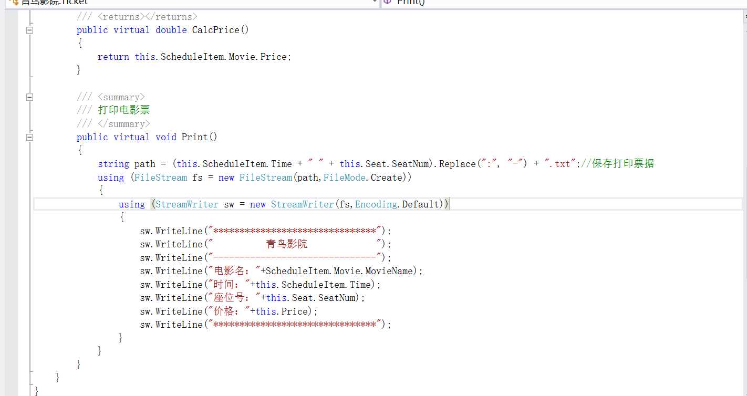This screenshot has width=747, height=396.
Task: Click the "double" return type keyword
Action: click(171, 30)
